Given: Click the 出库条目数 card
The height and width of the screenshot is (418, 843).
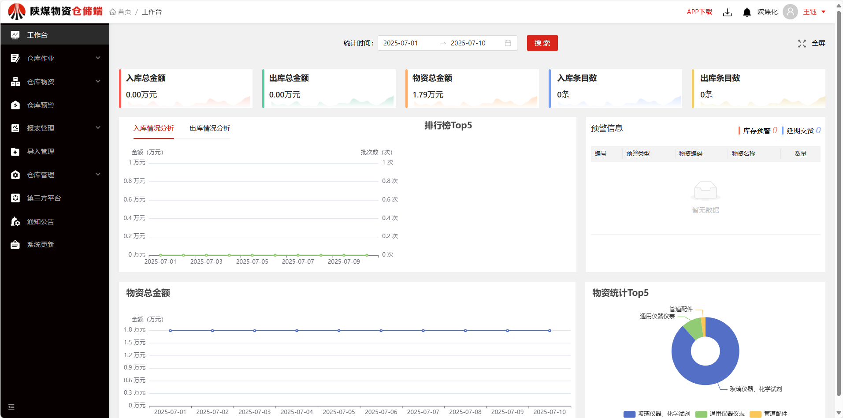Looking at the screenshot, I should [759, 88].
